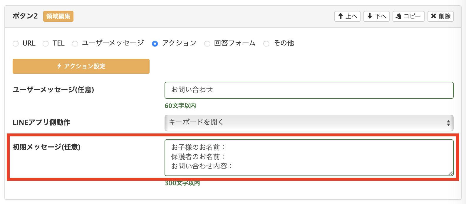Select the TEL option

point(46,43)
